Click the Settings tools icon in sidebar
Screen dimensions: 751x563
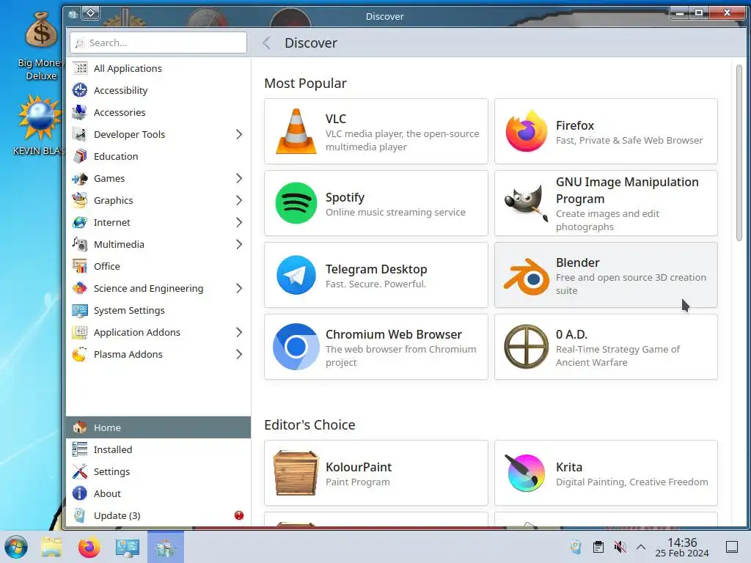click(79, 471)
